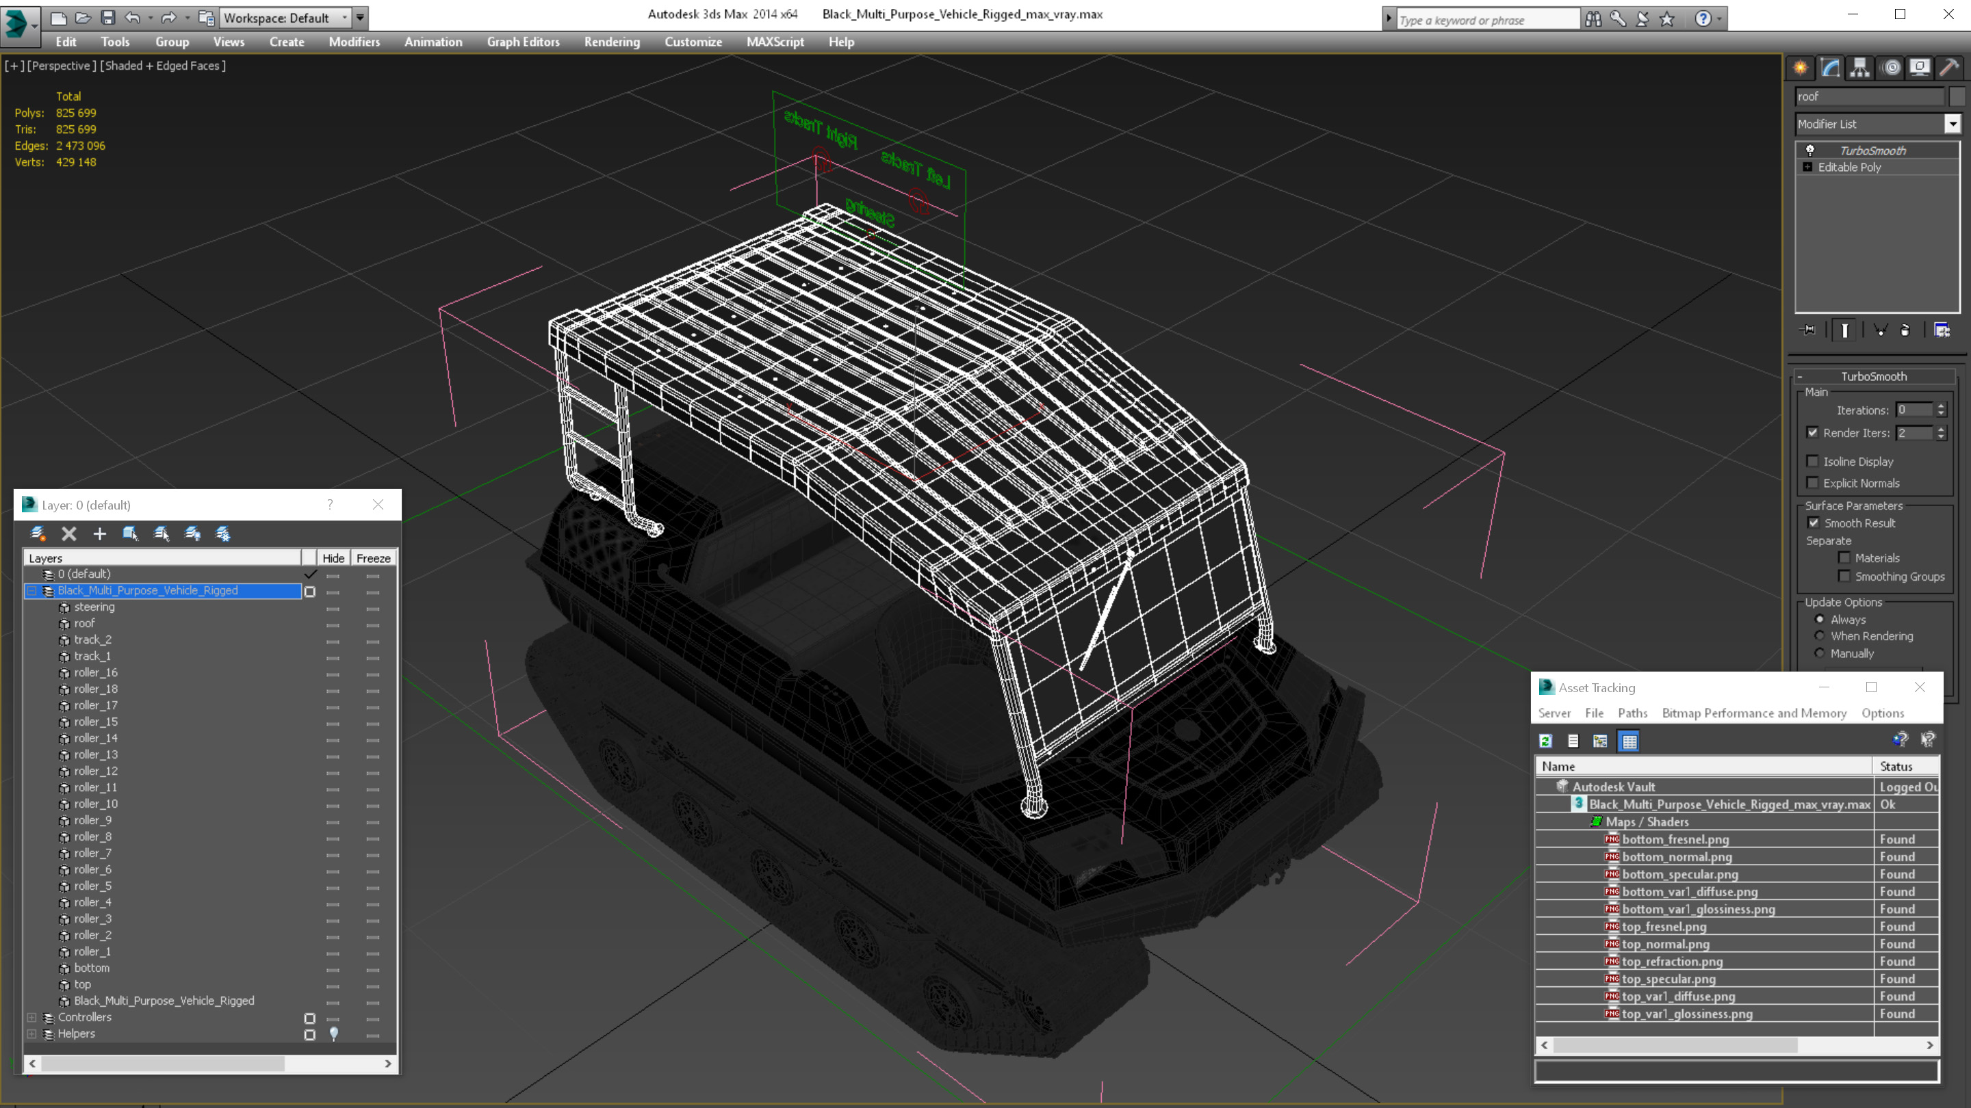
Task: Open the Rendering menu
Action: pos(611,42)
